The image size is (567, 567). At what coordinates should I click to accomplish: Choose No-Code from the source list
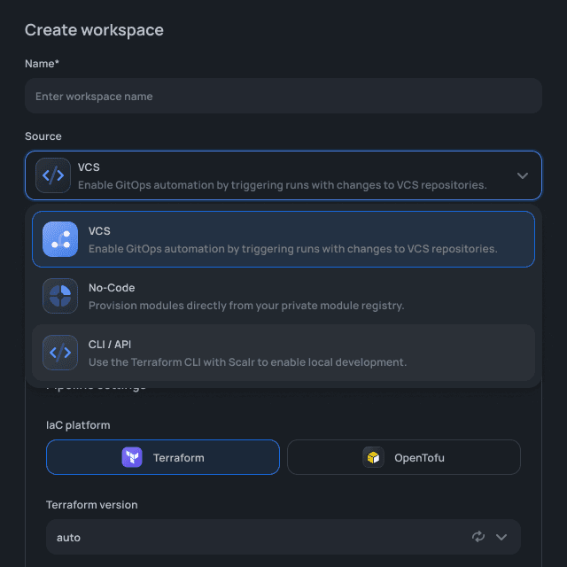pyautogui.click(x=283, y=296)
